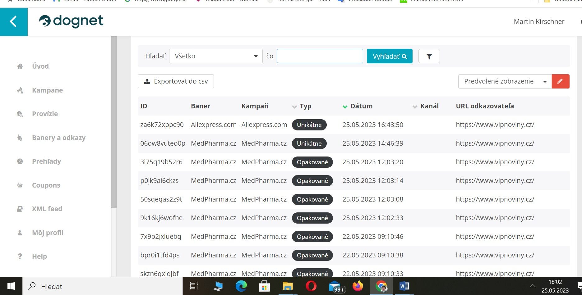Click the Kampane megaphone icon
This screenshot has height=295, width=582.
pos(20,90)
